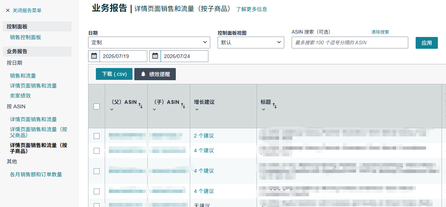The image size is (446, 207).
Task: Open the 2 个建议 link
Action: tap(204, 136)
